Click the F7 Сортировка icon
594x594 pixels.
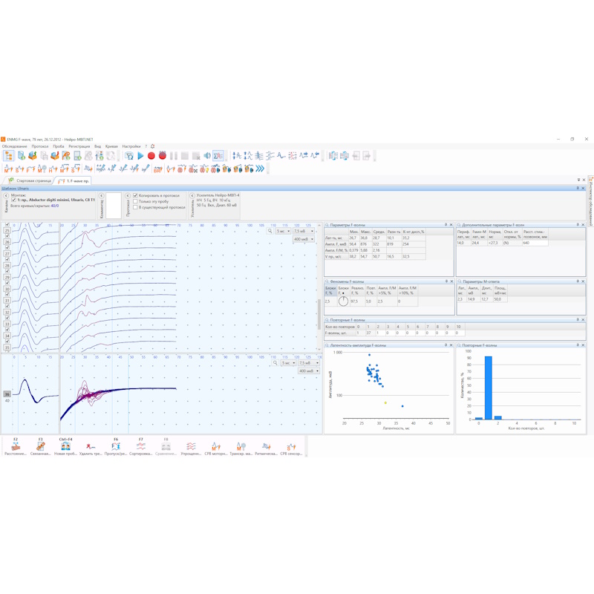(x=141, y=446)
